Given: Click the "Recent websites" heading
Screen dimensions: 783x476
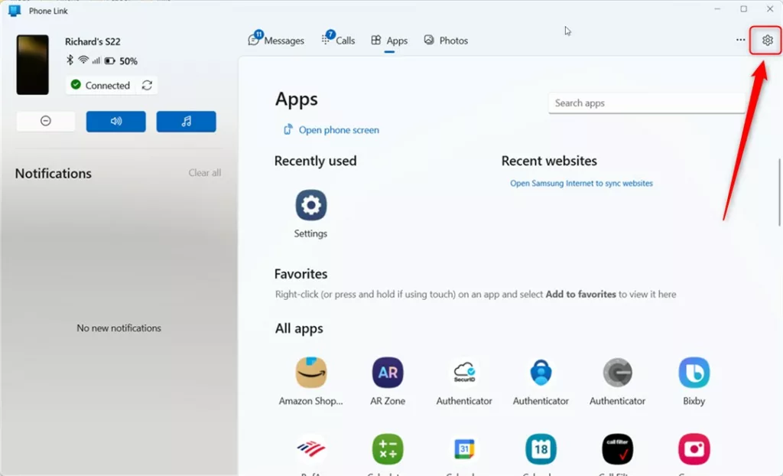Looking at the screenshot, I should click(x=549, y=161).
